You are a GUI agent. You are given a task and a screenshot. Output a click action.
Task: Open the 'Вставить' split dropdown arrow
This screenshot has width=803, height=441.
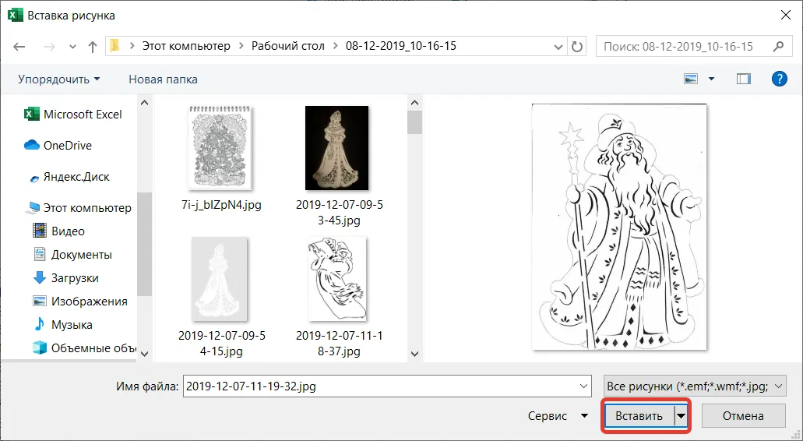coord(681,416)
